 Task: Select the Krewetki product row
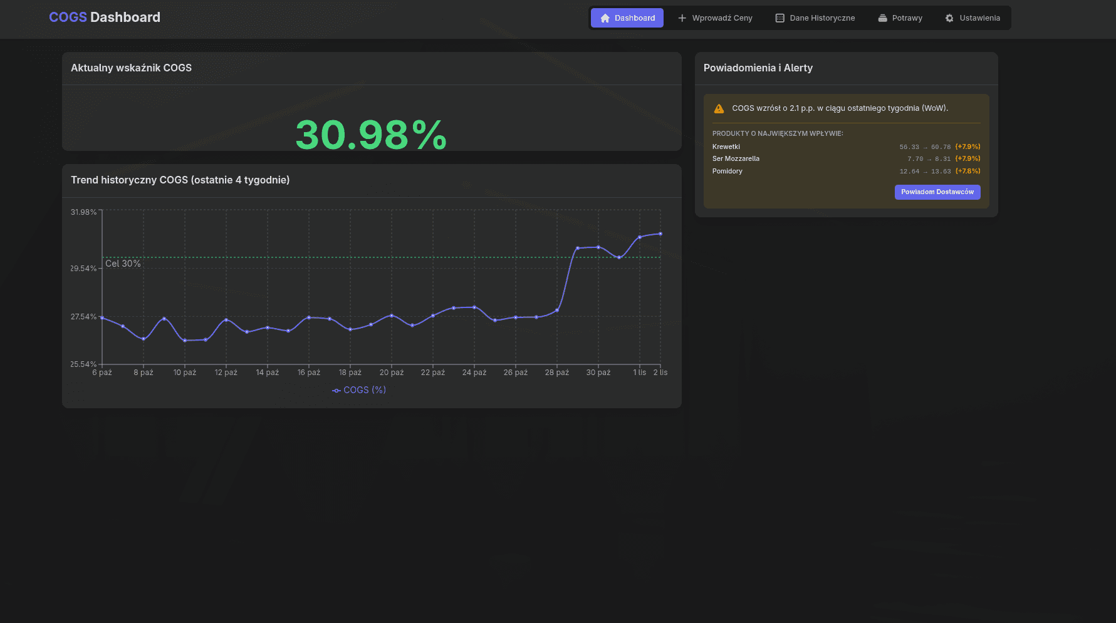[x=726, y=147]
